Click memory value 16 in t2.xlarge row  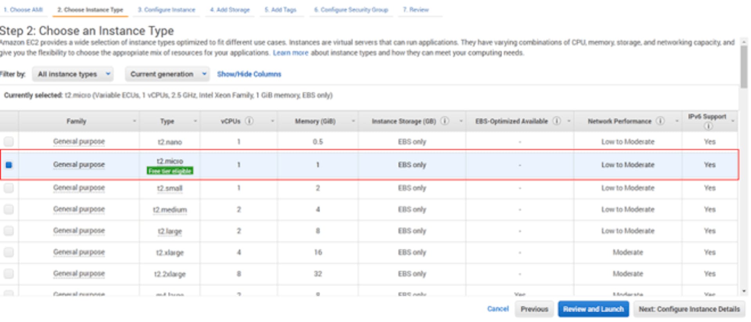tap(318, 252)
